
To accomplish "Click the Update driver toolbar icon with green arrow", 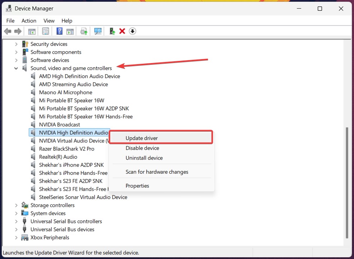I will pos(112,31).
